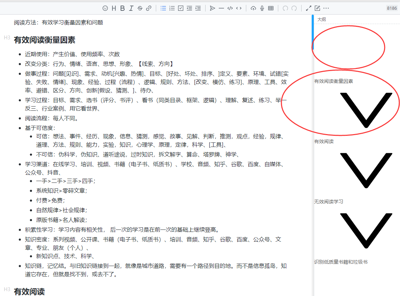Insert a code block
400x296 pixels.
coord(230,8)
